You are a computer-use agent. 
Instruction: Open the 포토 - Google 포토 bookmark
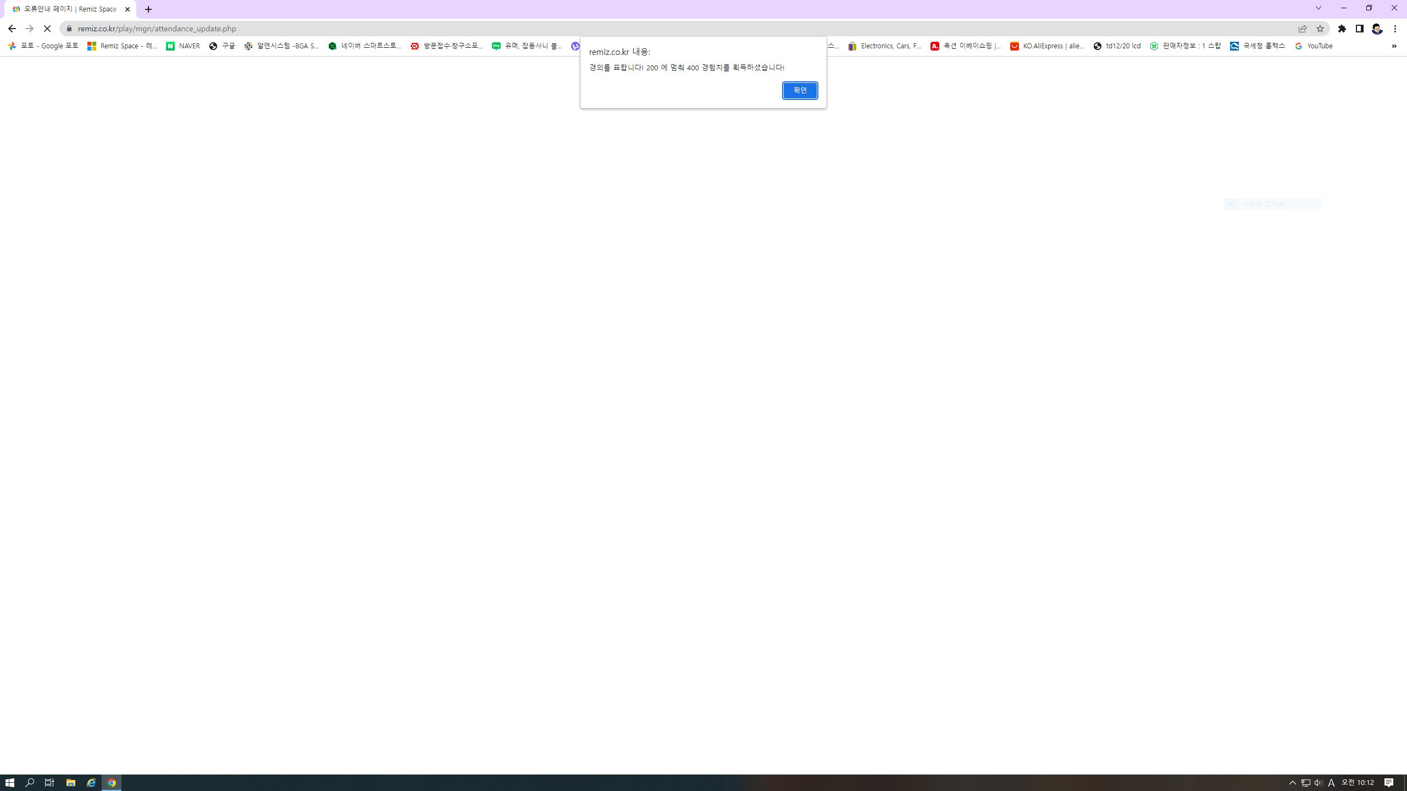click(43, 46)
